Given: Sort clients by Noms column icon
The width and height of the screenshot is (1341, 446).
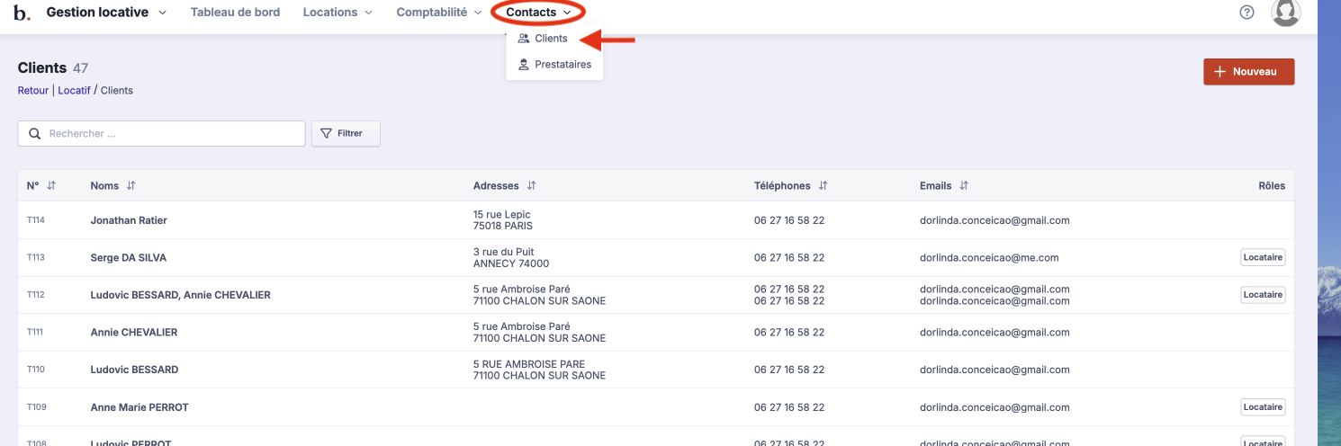Looking at the screenshot, I should point(130,186).
